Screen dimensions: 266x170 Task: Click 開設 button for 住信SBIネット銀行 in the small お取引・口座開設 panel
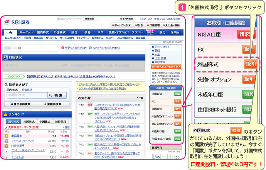[x=178, y=139]
